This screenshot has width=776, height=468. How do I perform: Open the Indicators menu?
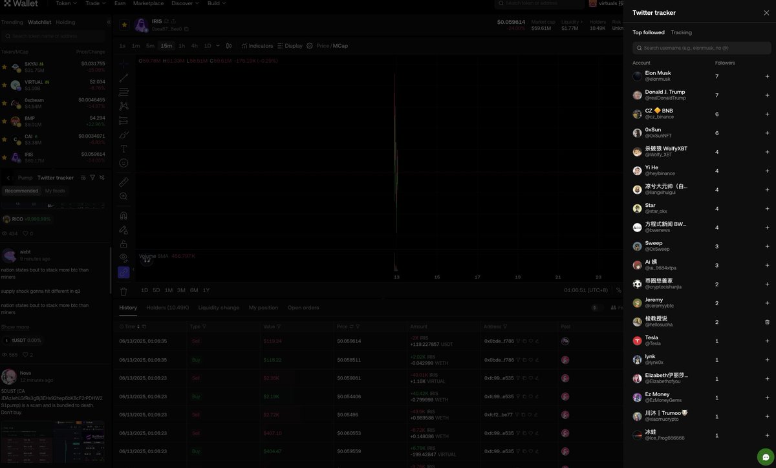(x=257, y=46)
